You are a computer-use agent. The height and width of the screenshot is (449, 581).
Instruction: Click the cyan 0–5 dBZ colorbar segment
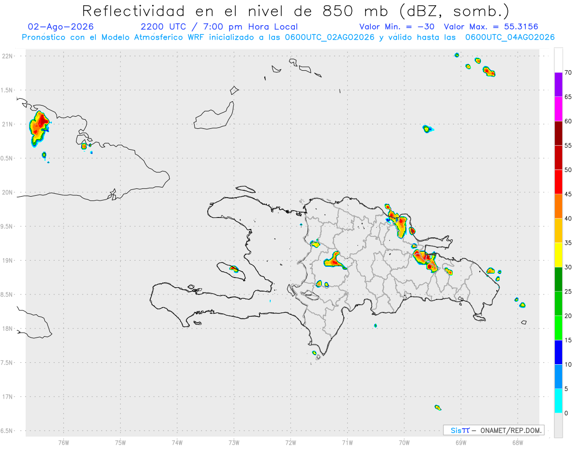pos(558,401)
